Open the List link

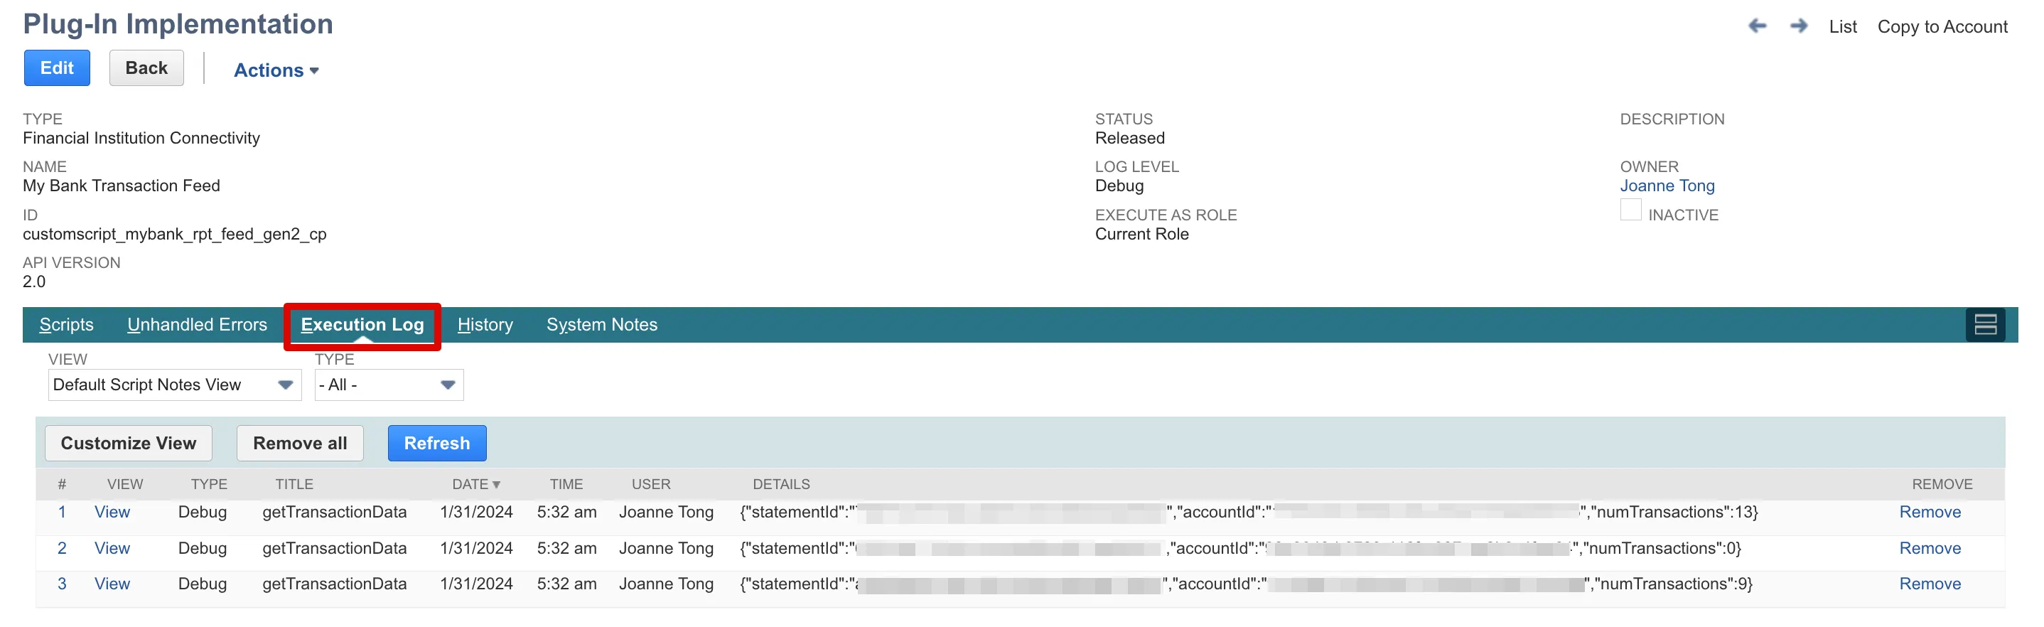(1842, 27)
